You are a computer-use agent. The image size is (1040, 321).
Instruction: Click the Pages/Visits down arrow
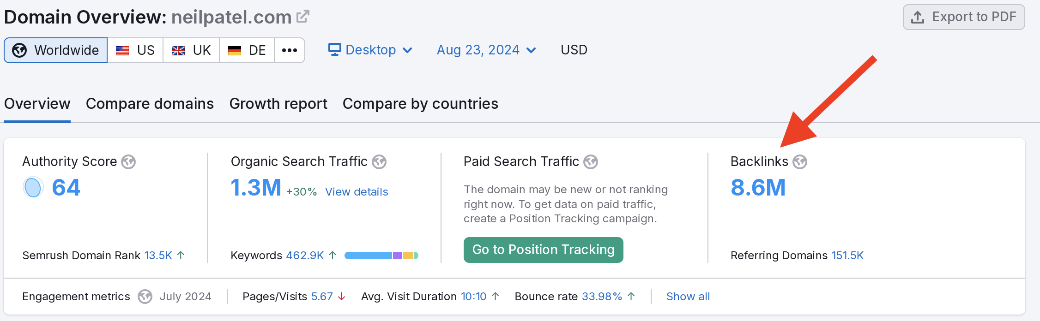342,297
